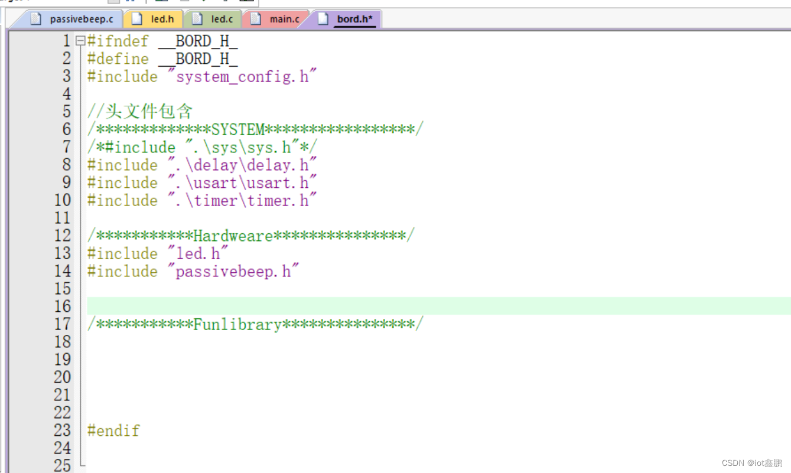This screenshot has height=473, width=791.
Task: Click the include "led.h" line
Action: pyautogui.click(x=158, y=253)
